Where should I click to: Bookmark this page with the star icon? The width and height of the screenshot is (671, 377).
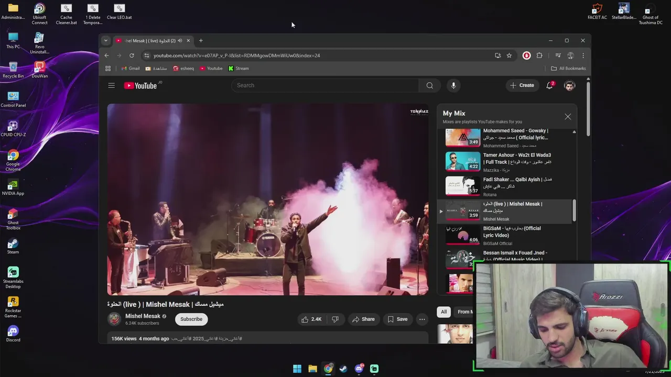tap(509, 56)
